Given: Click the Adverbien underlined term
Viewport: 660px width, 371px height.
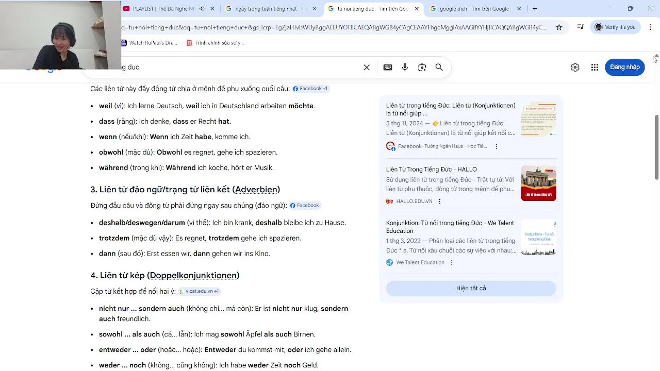Looking at the screenshot, I should point(256,190).
